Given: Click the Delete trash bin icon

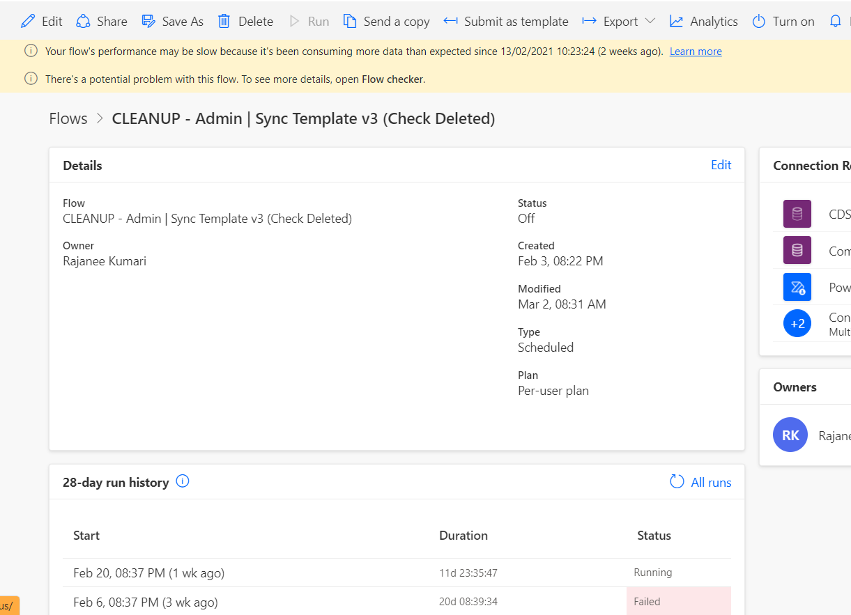Looking at the screenshot, I should pyautogui.click(x=224, y=22).
